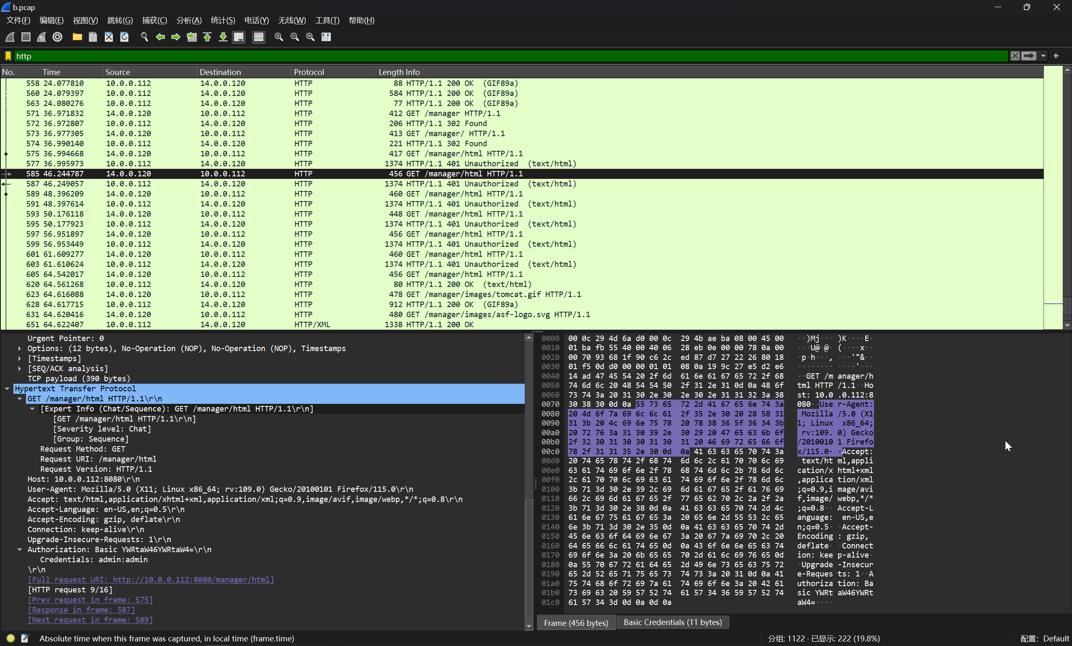The image size is (1072, 646).
Task: Switch to the Frame (456 bytes) tab
Action: click(x=576, y=623)
